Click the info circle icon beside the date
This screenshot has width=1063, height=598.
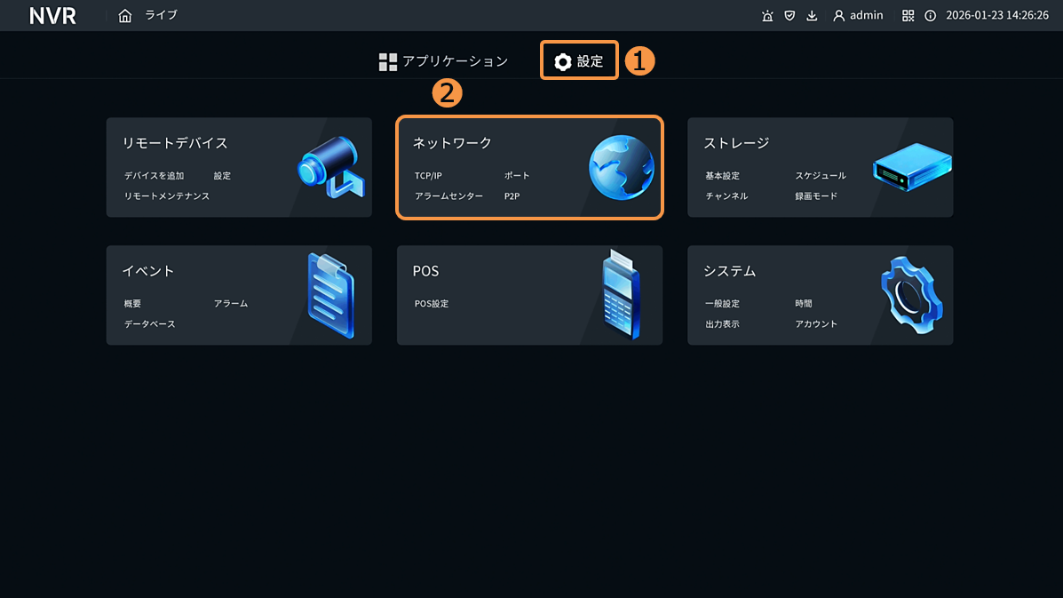(930, 16)
